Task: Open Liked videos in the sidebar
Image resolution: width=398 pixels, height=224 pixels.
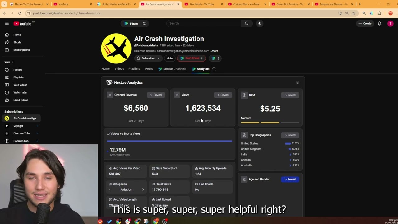Action: point(21,100)
